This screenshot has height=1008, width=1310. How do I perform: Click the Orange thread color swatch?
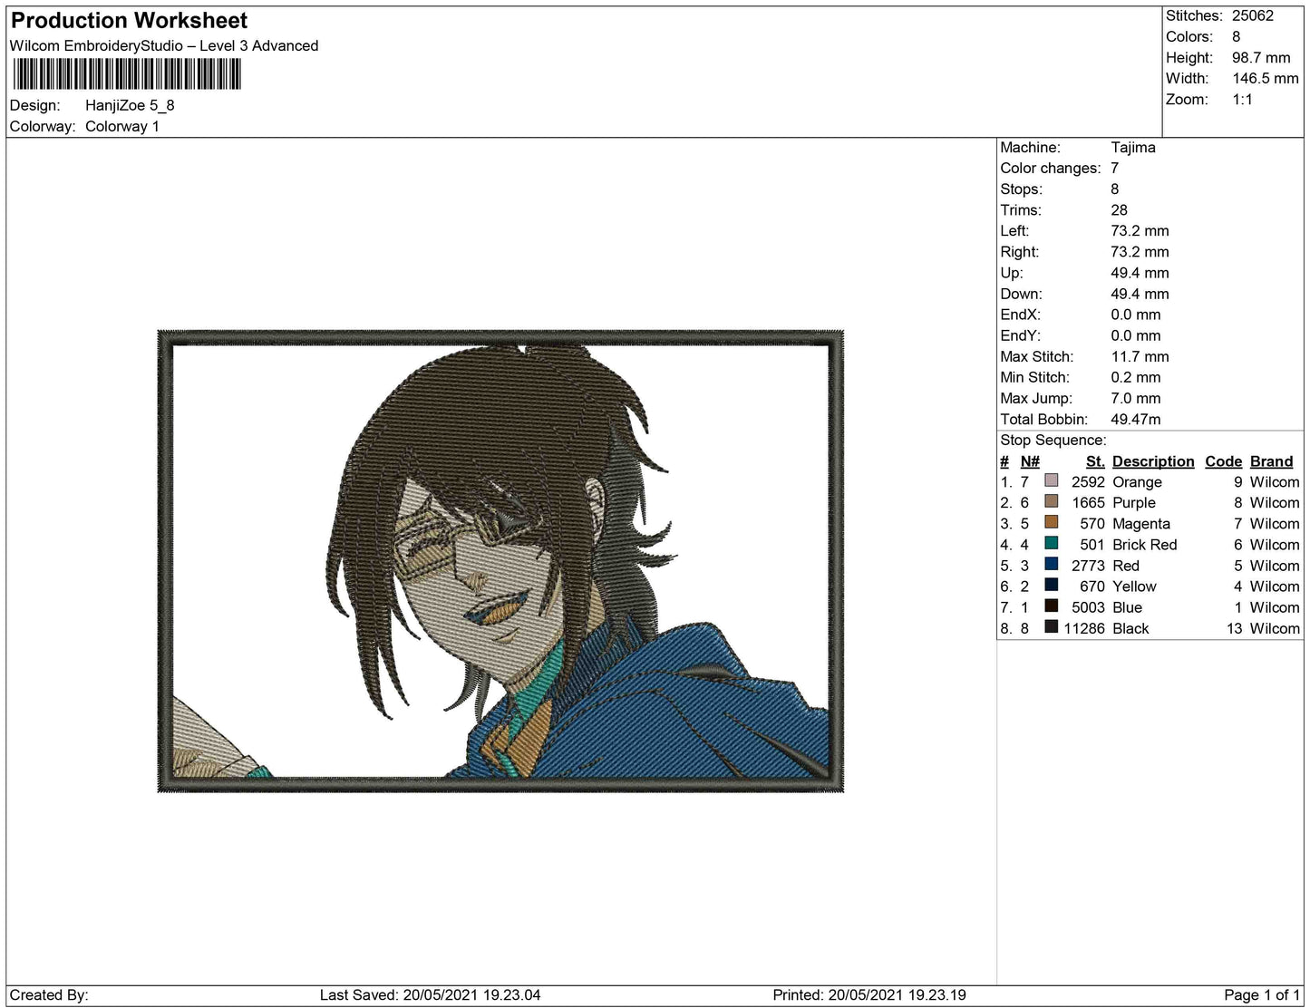pos(1052,480)
